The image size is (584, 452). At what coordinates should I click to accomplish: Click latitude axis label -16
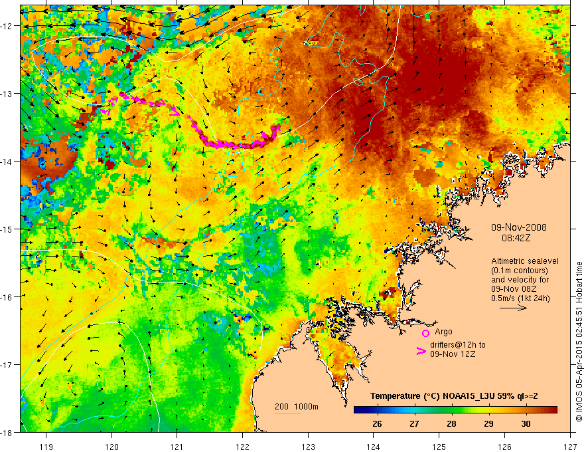tap(7, 297)
